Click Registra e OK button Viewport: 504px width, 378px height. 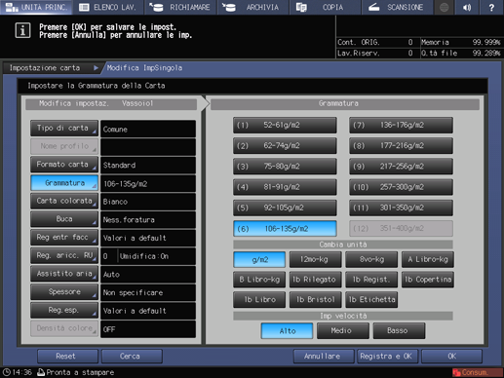388,357
